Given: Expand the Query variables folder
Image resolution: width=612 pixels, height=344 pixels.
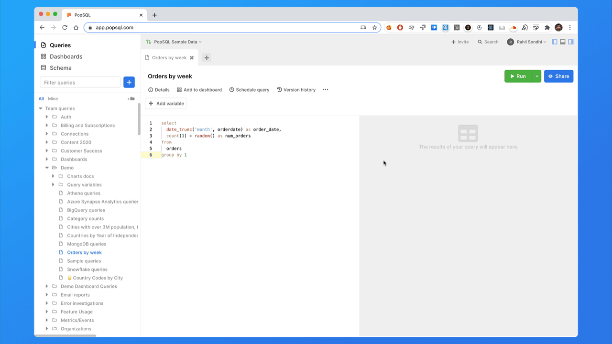Looking at the screenshot, I should coord(53,185).
